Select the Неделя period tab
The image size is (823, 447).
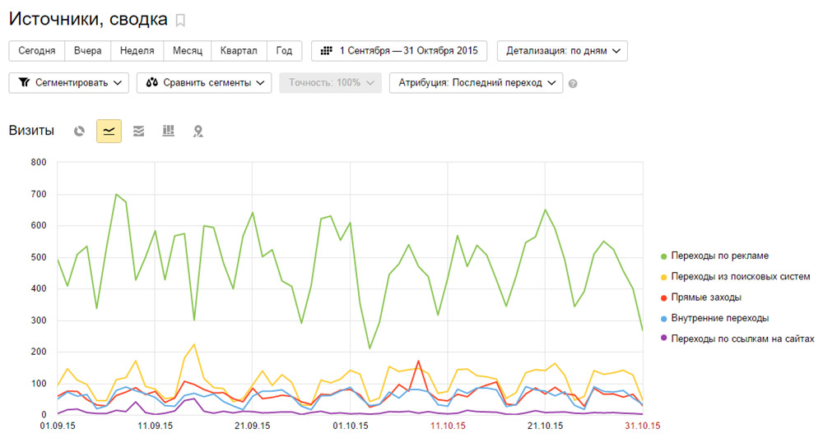tap(137, 50)
